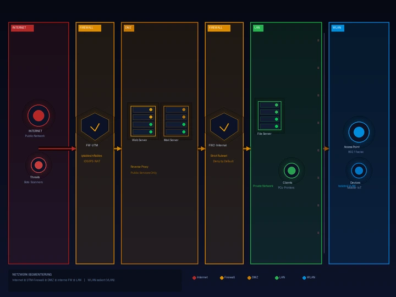Select the blue WLAN zone label
The image size is (396, 297).
[x=338, y=28]
